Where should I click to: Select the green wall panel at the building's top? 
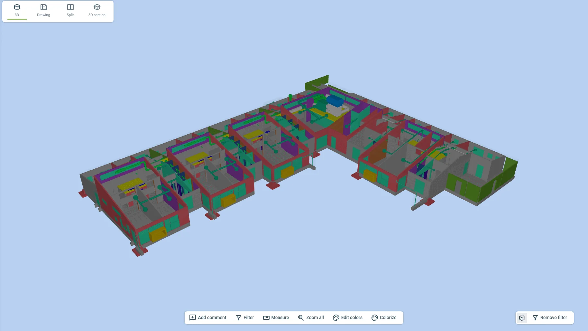tap(317, 81)
